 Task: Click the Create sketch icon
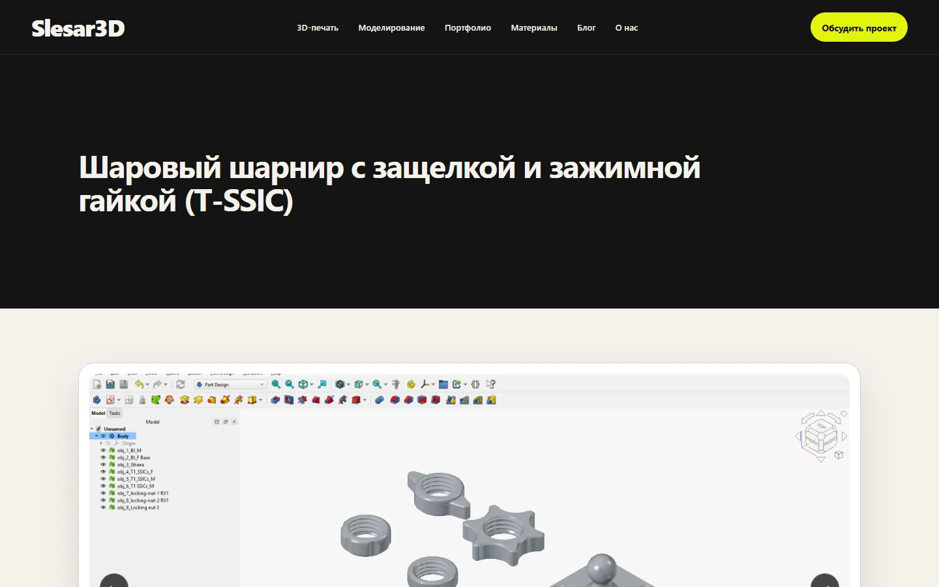[110, 400]
